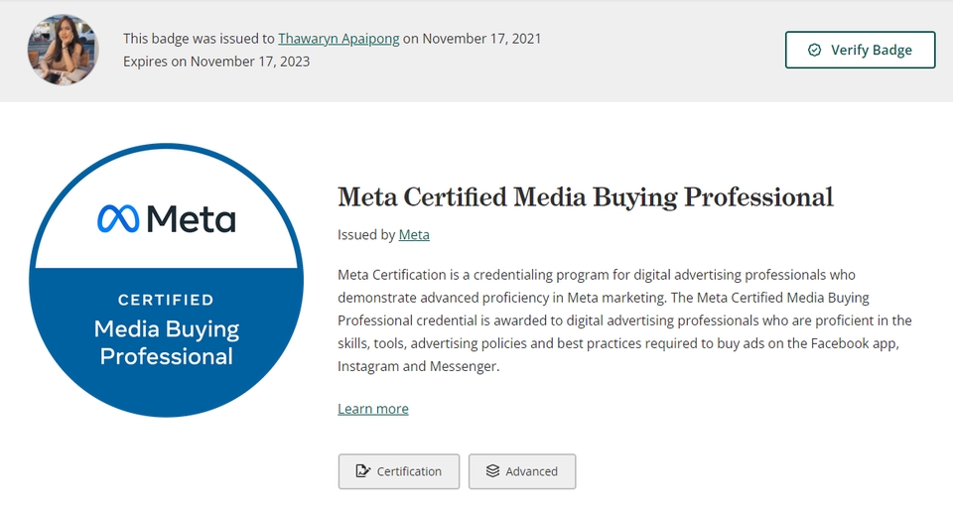The image size is (953, 510).
Task: Click the text 'Expires on November 17, 2023'
Action: tap(216, 62)
